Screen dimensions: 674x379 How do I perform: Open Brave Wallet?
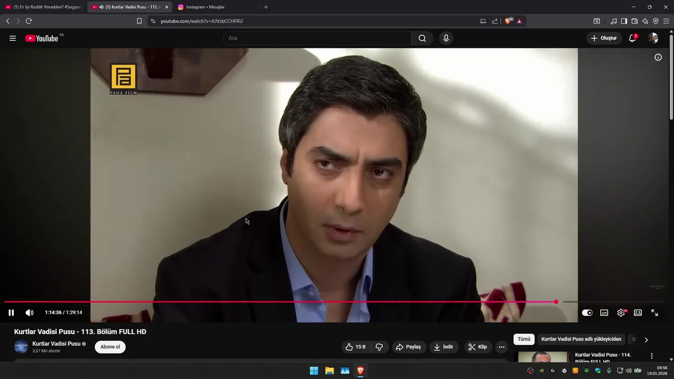pyautogui.click(x=635, y=21)
